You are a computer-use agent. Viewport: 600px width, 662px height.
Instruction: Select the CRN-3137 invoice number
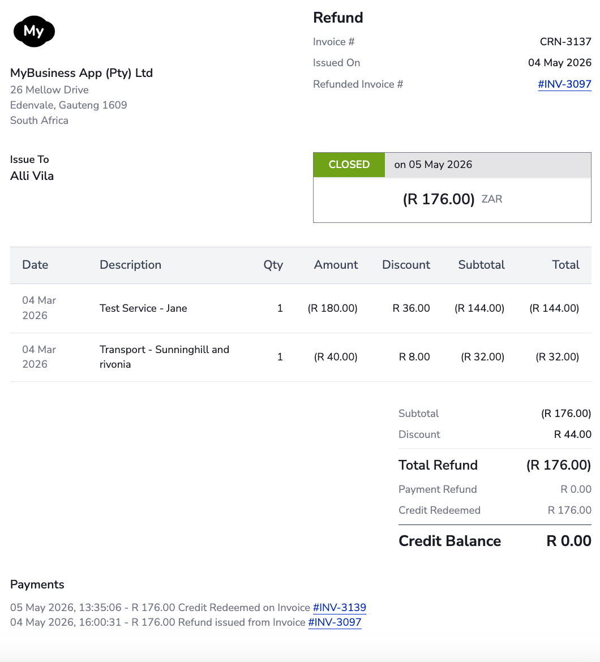pos(565,42)
